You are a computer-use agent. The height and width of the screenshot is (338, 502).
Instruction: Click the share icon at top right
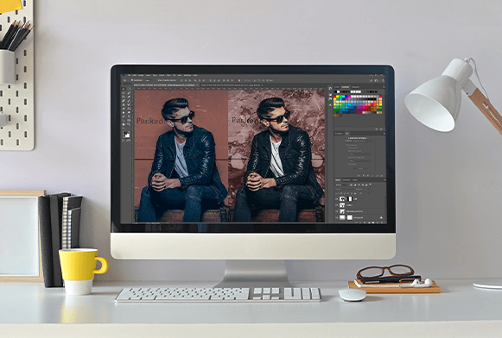pyautogui.click(x=383, y=80)
